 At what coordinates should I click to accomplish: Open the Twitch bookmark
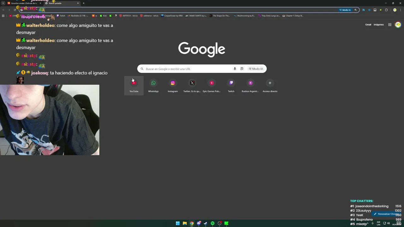[61, 15]
